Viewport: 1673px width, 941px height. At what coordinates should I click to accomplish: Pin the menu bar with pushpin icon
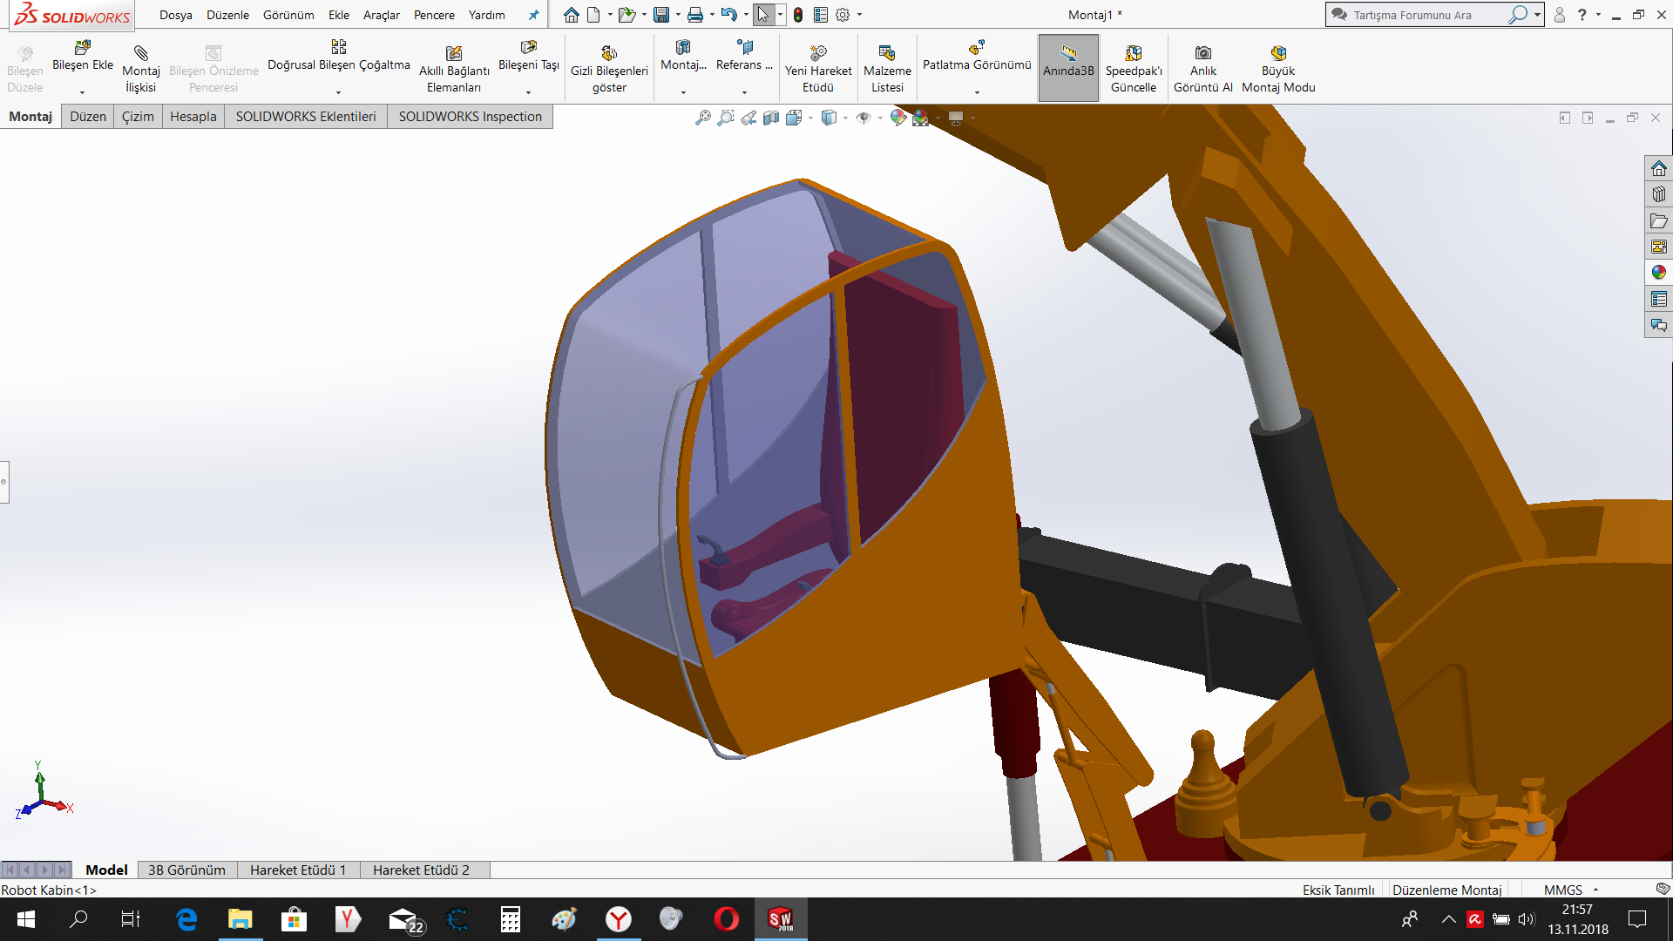(534, 15)
